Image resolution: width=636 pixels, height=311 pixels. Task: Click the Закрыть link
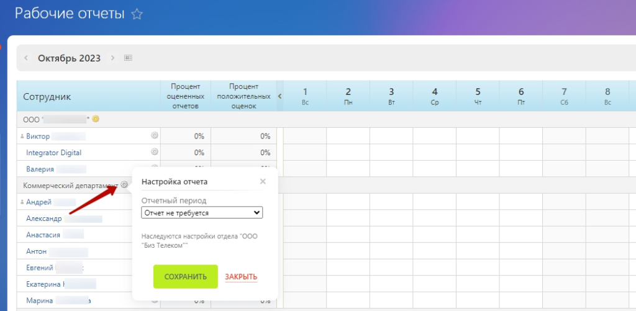coord(241,277)
